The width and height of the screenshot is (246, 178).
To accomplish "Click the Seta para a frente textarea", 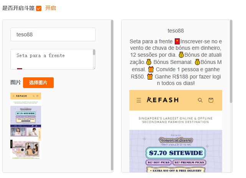I will (x=53, y=59).
